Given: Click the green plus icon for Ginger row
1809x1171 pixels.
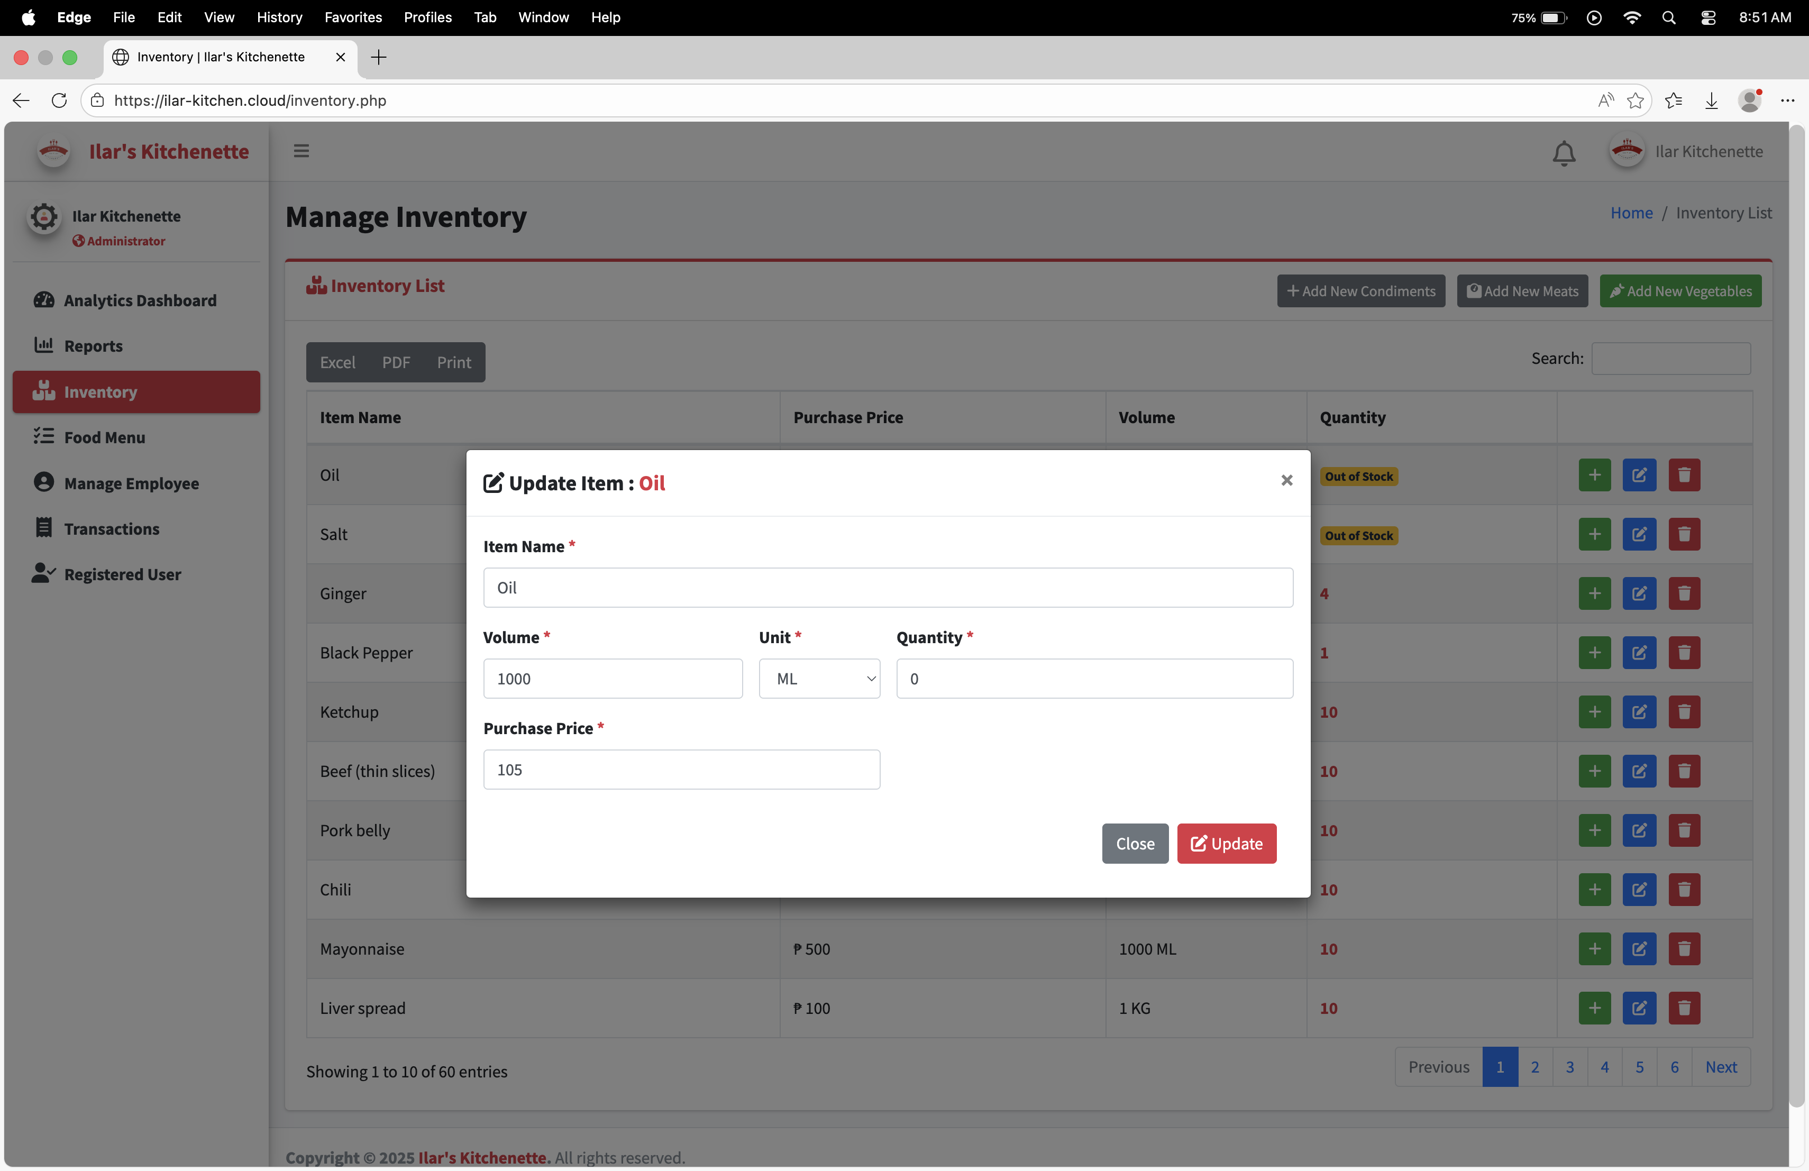Looking at the screenshot, I should 1594,593.
